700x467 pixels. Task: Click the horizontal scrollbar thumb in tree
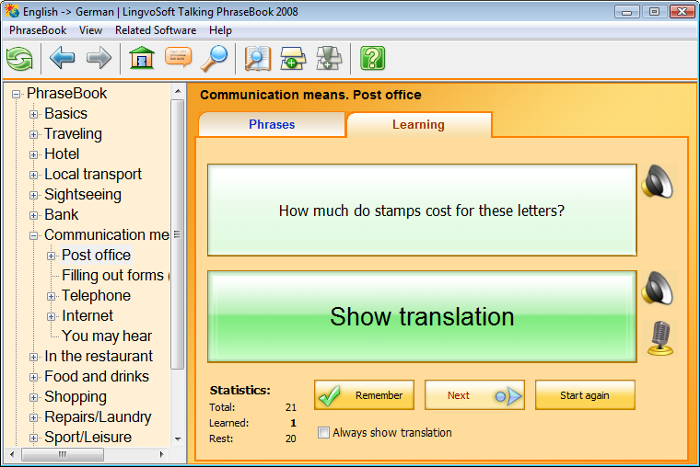point(63,454)
